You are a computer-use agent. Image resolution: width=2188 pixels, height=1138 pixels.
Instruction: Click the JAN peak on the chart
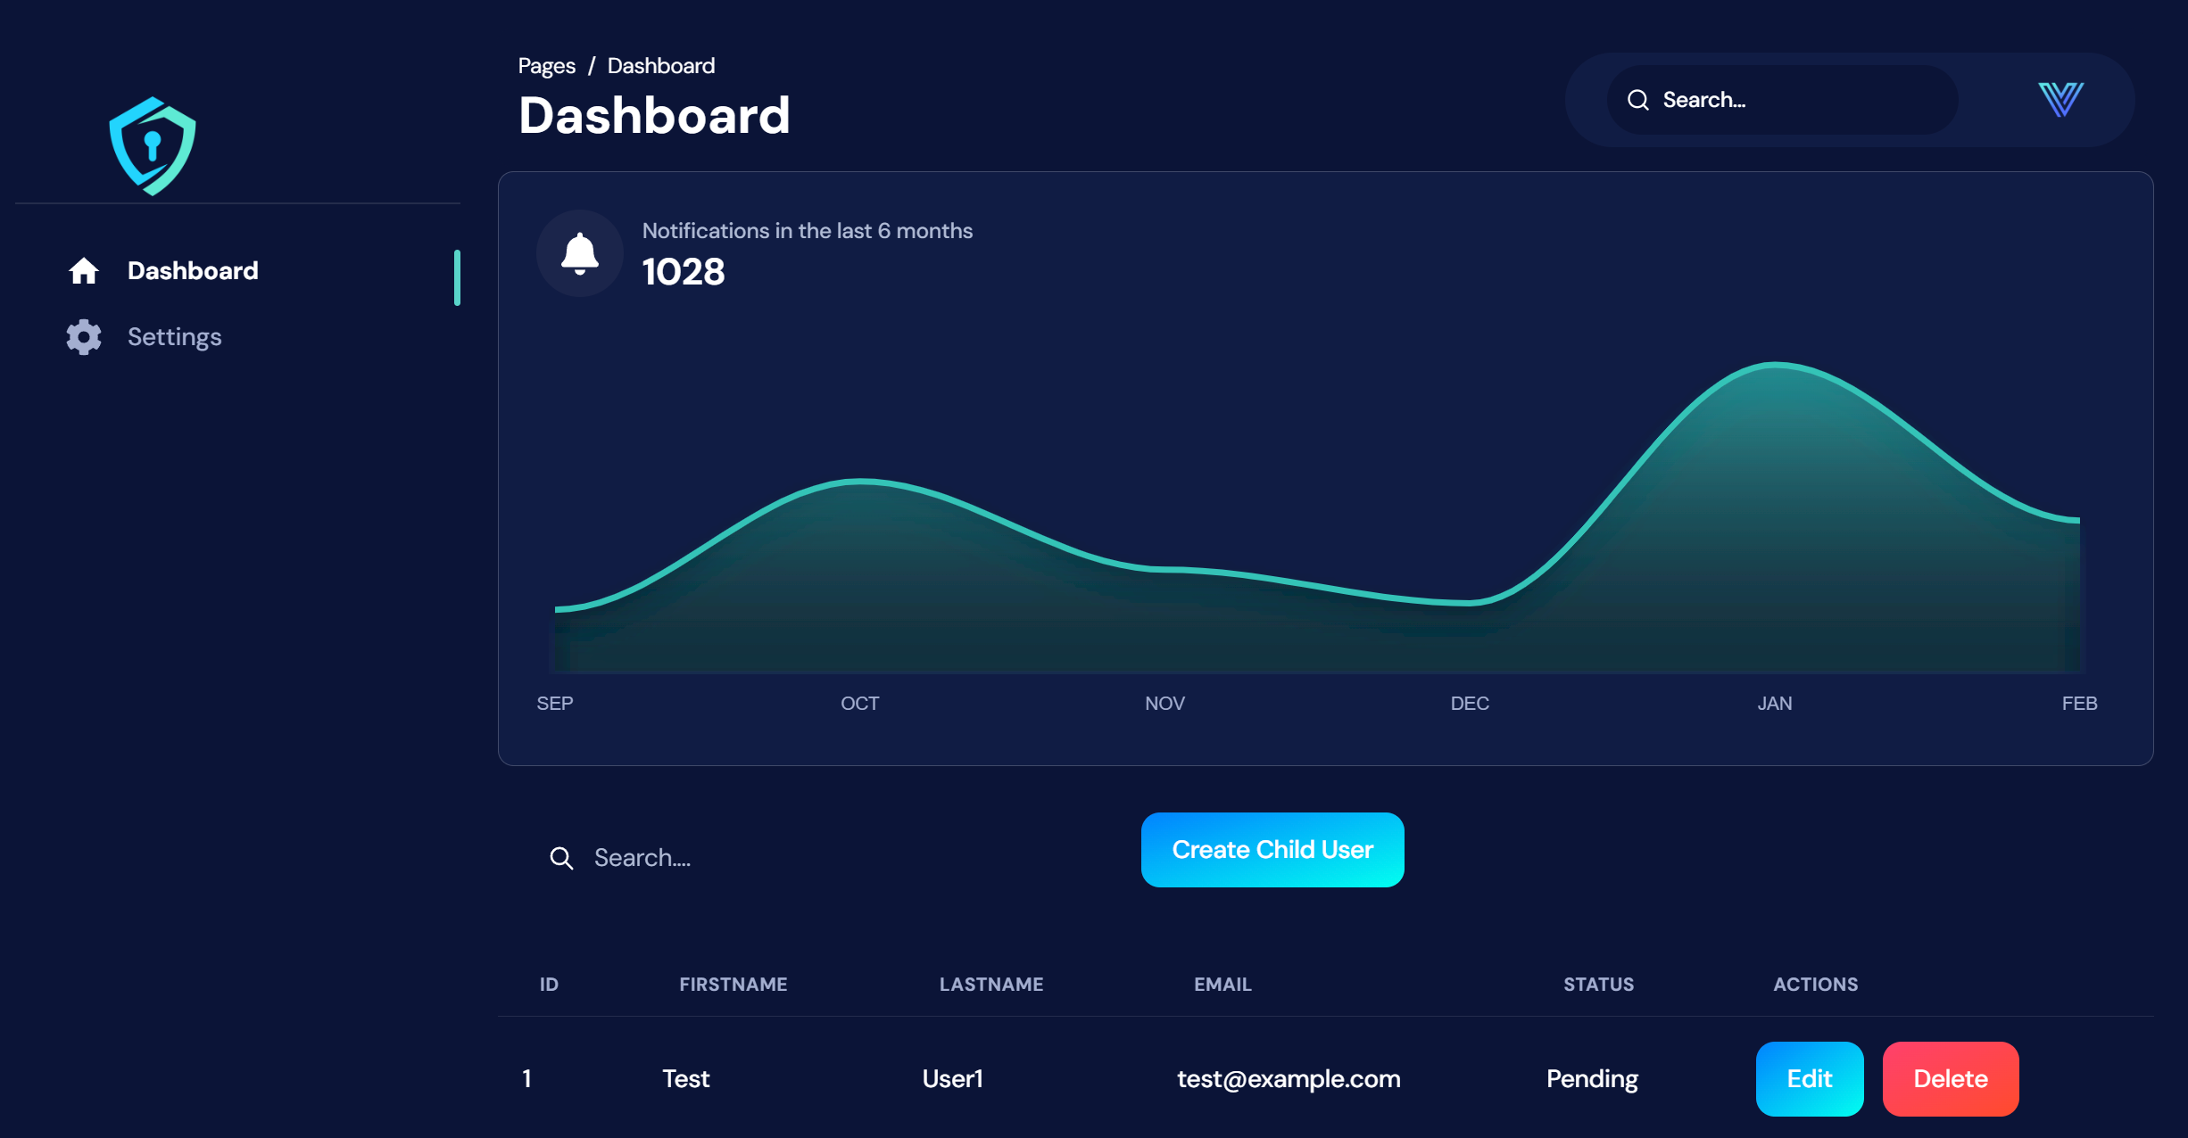coord(1775,364)
